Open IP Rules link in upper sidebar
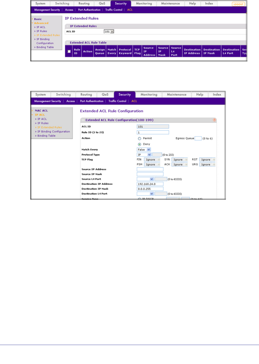Screen dimensions: 259x364 point(42,31)
